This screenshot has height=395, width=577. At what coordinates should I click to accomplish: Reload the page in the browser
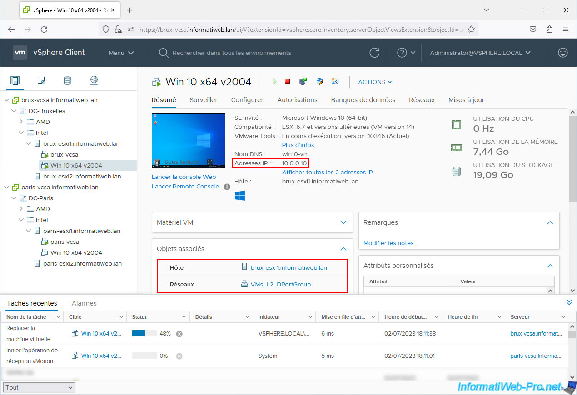[x=44, y=29]
